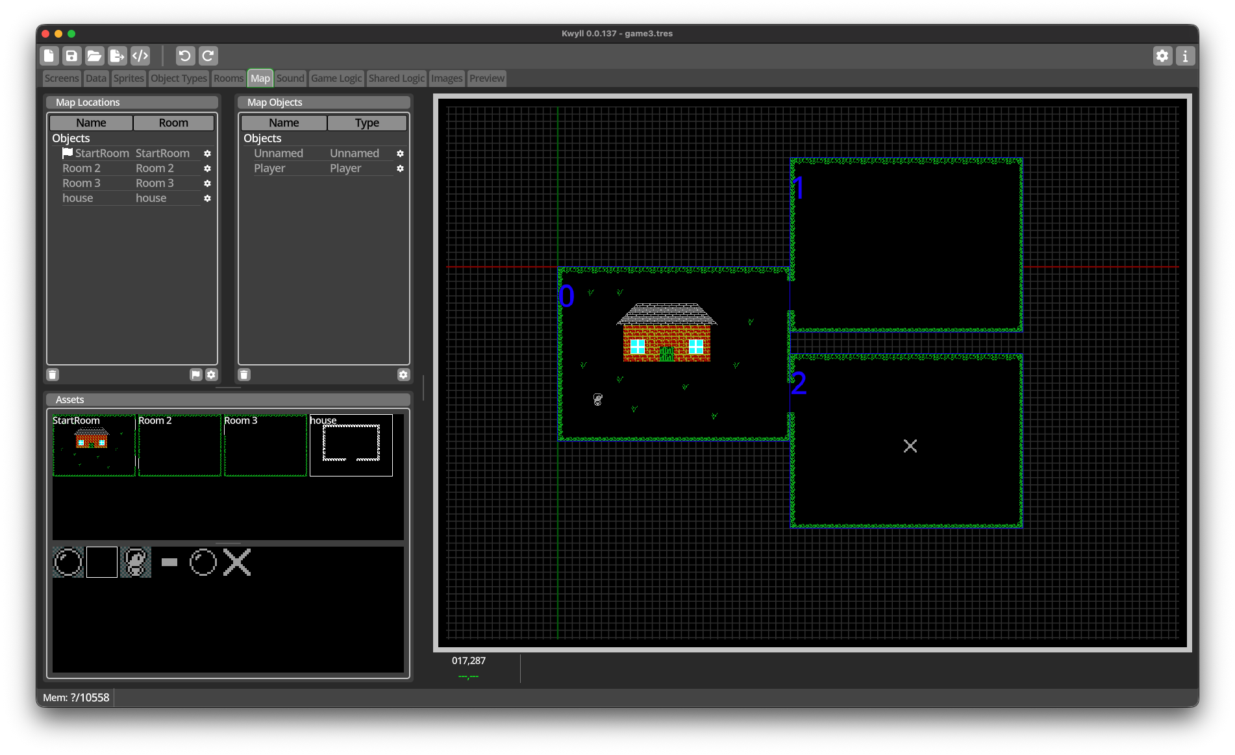Open application settings gear at top right
The height and width of the screenshot is (755, 1235).
click(1162, 56)
